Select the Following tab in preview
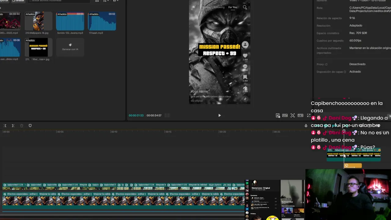 coord(219,7)
